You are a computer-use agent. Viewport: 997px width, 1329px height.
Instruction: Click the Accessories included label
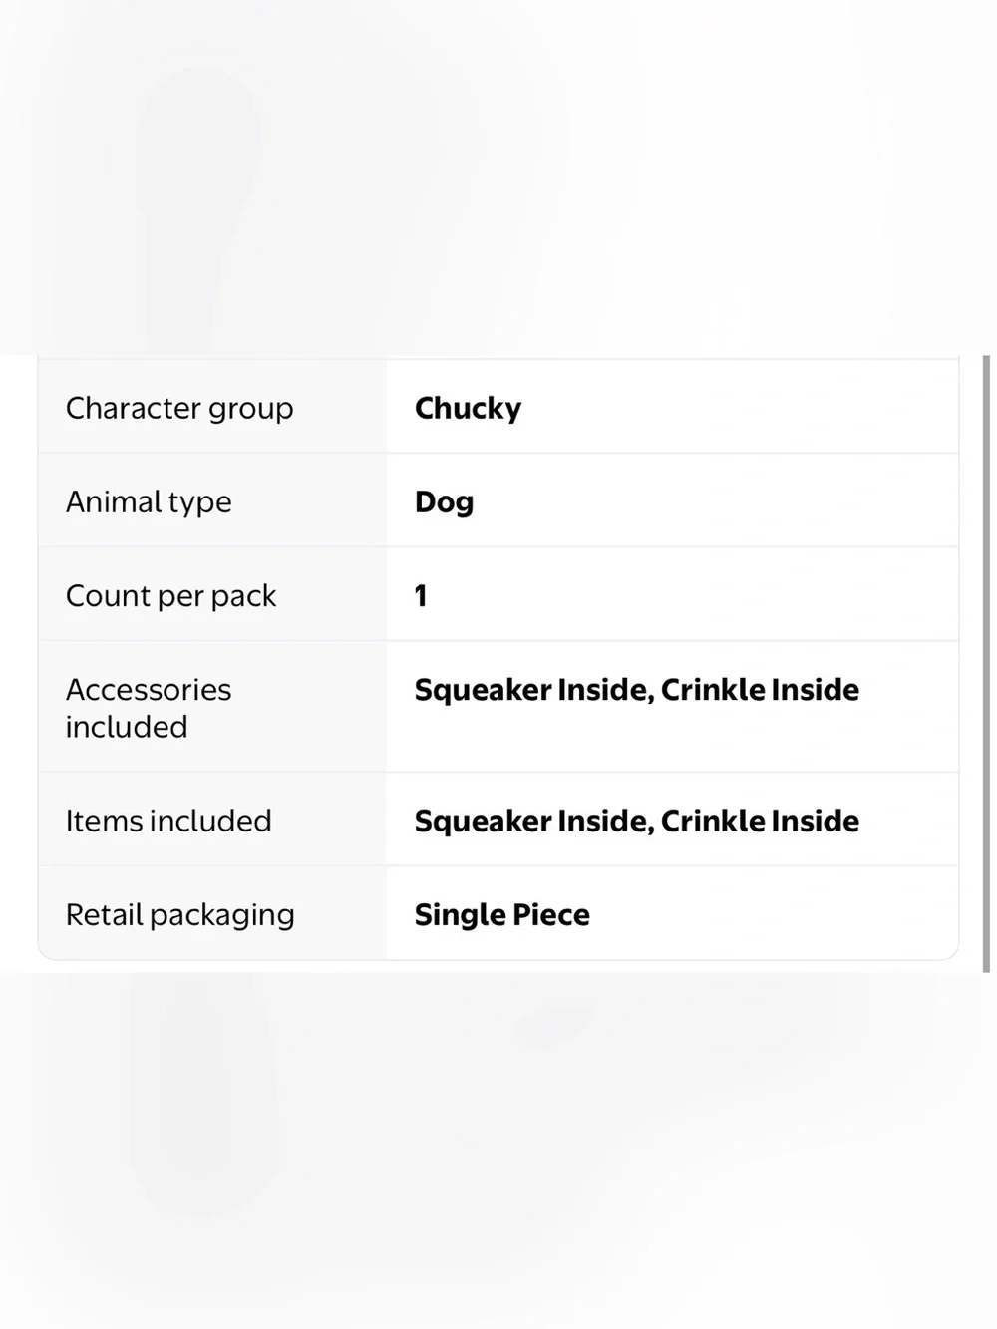pos(149,708)
